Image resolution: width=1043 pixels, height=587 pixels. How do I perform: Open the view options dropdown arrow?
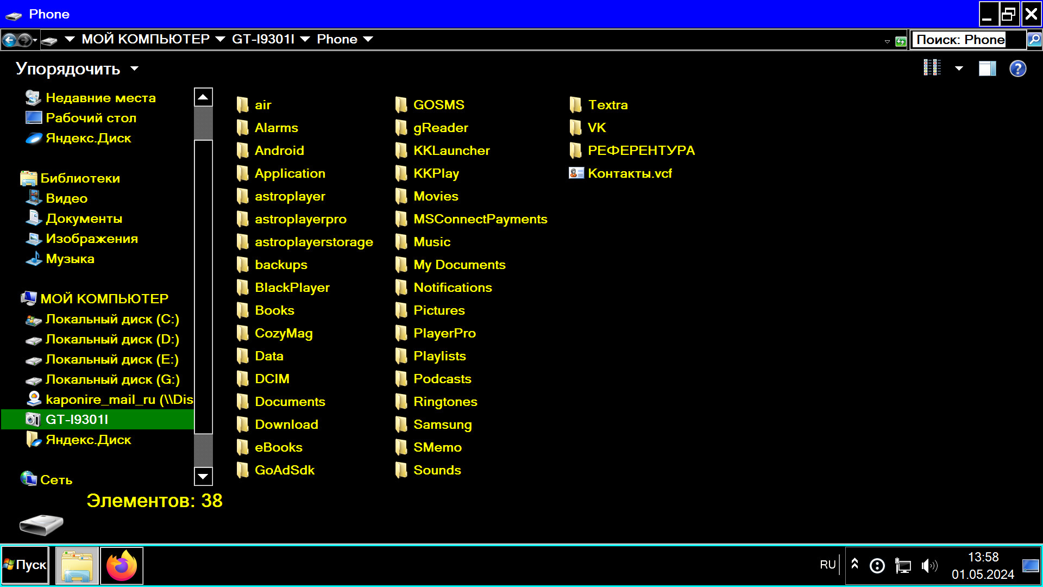tap(959, 68)
